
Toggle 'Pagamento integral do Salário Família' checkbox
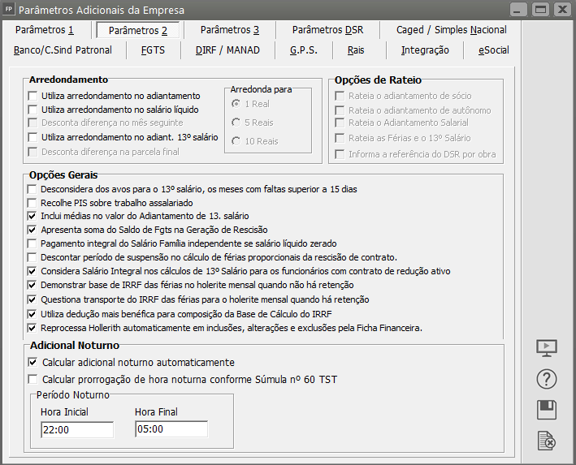pyautogui.click(x=32, y=243)
